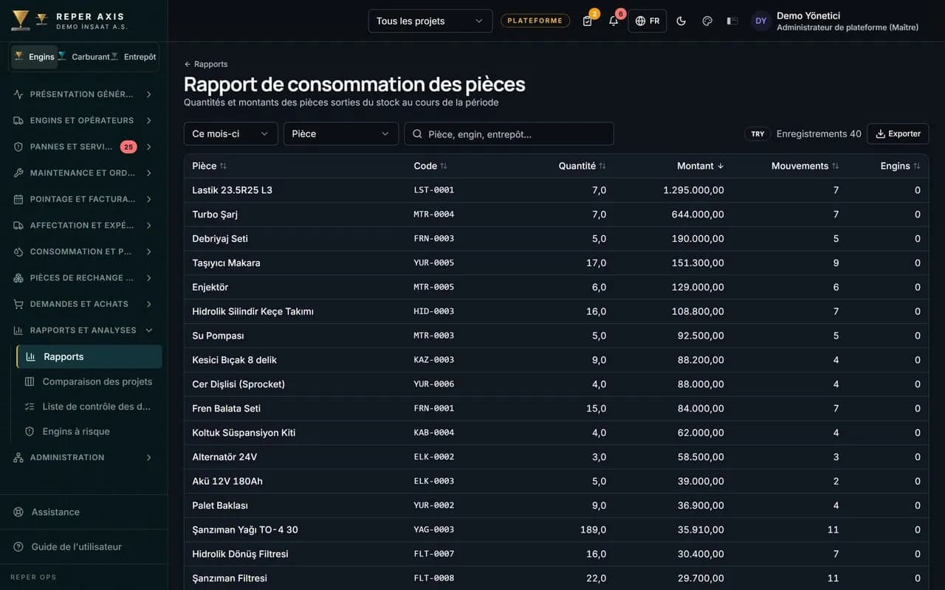Click the cubes icon beside Pièces de rechange

pos(18,278)
